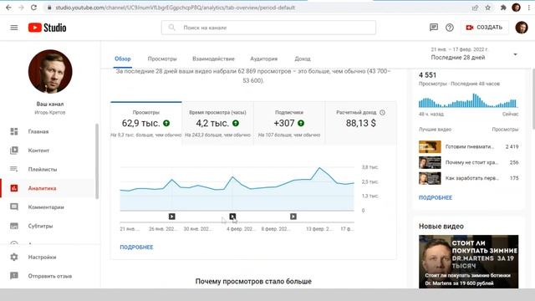Click the right panel scrollbar
Image resolution: width=535 pixels, height=301 pixels.
coord(532,99)
